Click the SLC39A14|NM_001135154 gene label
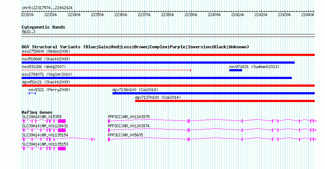Image resolution: width=325 pixels, height=169 pixels. pyautogui.click(x=45, y=135)
